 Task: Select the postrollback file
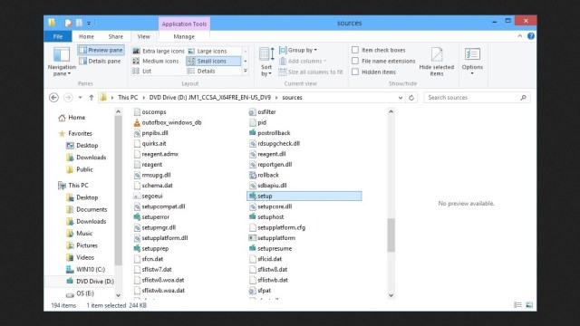coord(270,133)
